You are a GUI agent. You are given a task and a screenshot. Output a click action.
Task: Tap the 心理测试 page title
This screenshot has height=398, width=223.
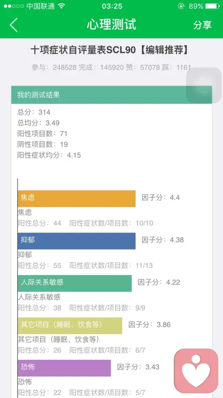click(111, 25)
